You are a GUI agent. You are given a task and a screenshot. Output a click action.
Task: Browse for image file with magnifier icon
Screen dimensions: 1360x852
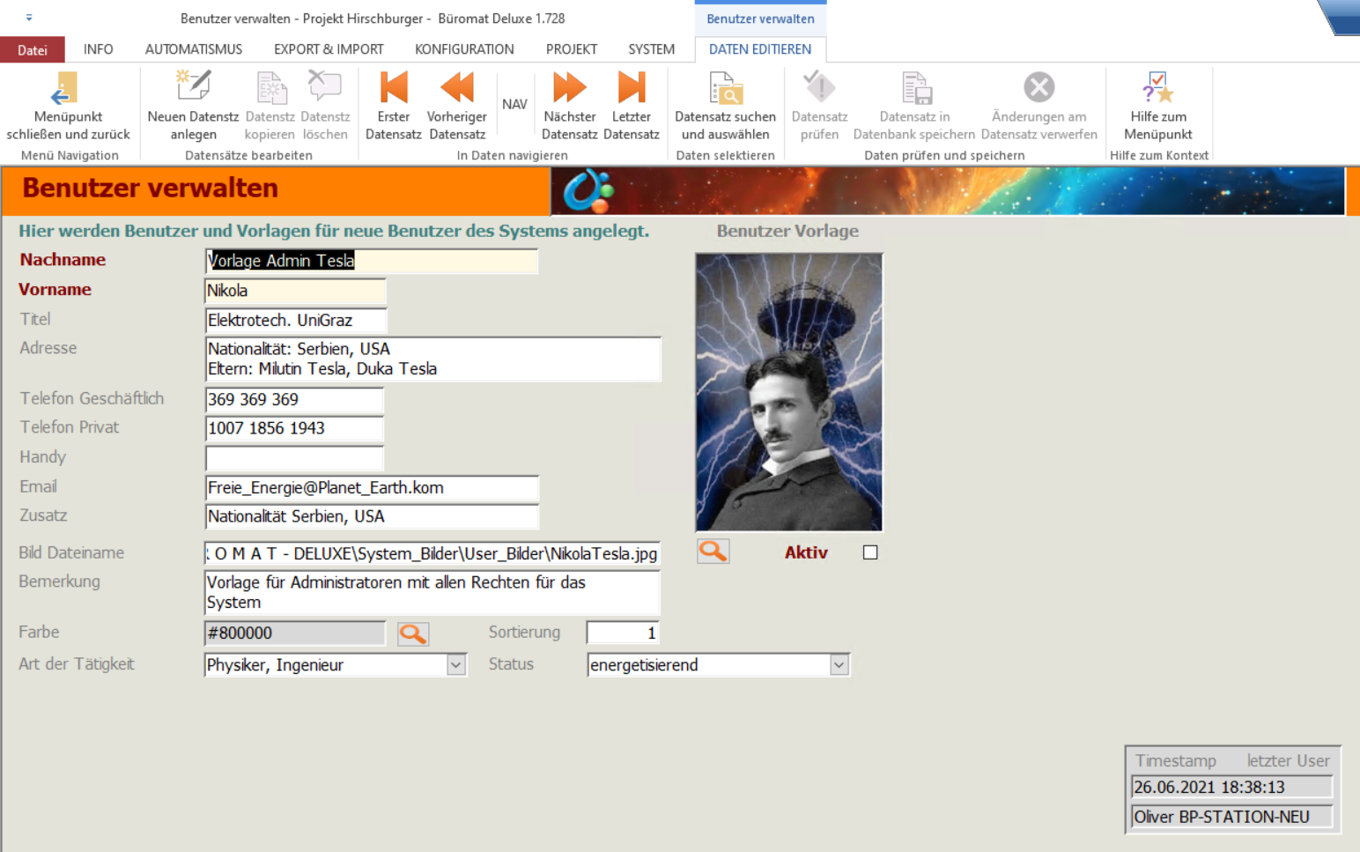(x=713, y=552)
